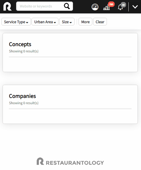Open the dashboard speedometer icon
The height and width of the screenshot is (170, 141).
pyautogui.click(x=95, y=7)
